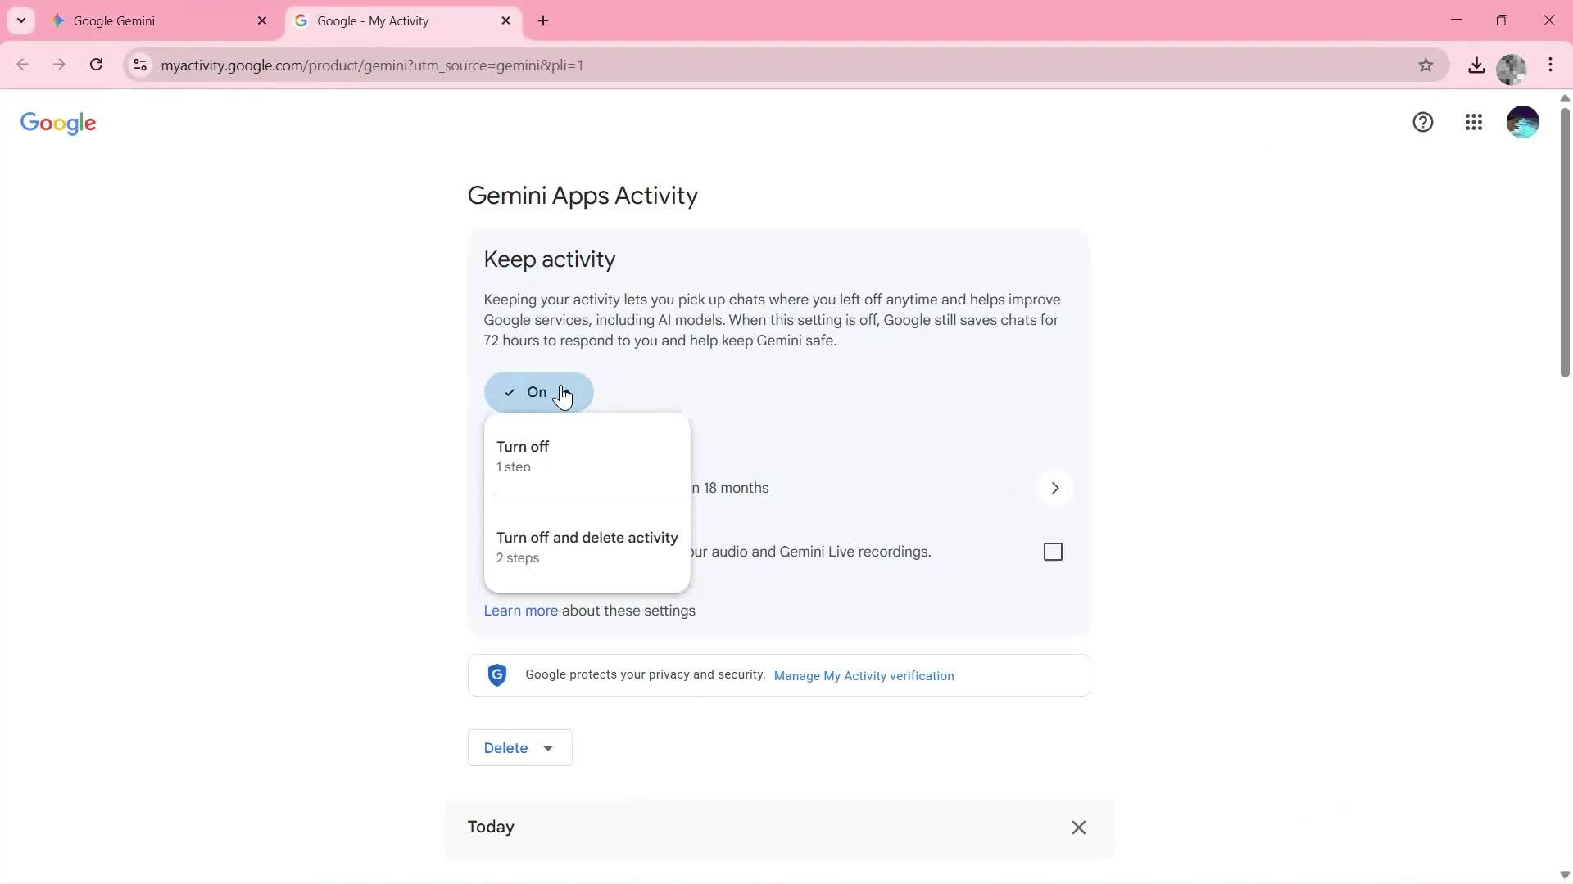Screen dimensions: 1573x884
Task: Open site settings via the tune icon
Action: coord(140,65)
